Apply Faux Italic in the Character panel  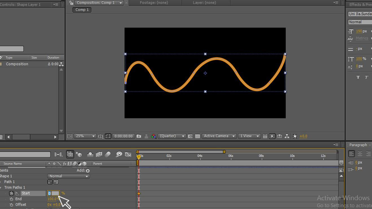366,77
